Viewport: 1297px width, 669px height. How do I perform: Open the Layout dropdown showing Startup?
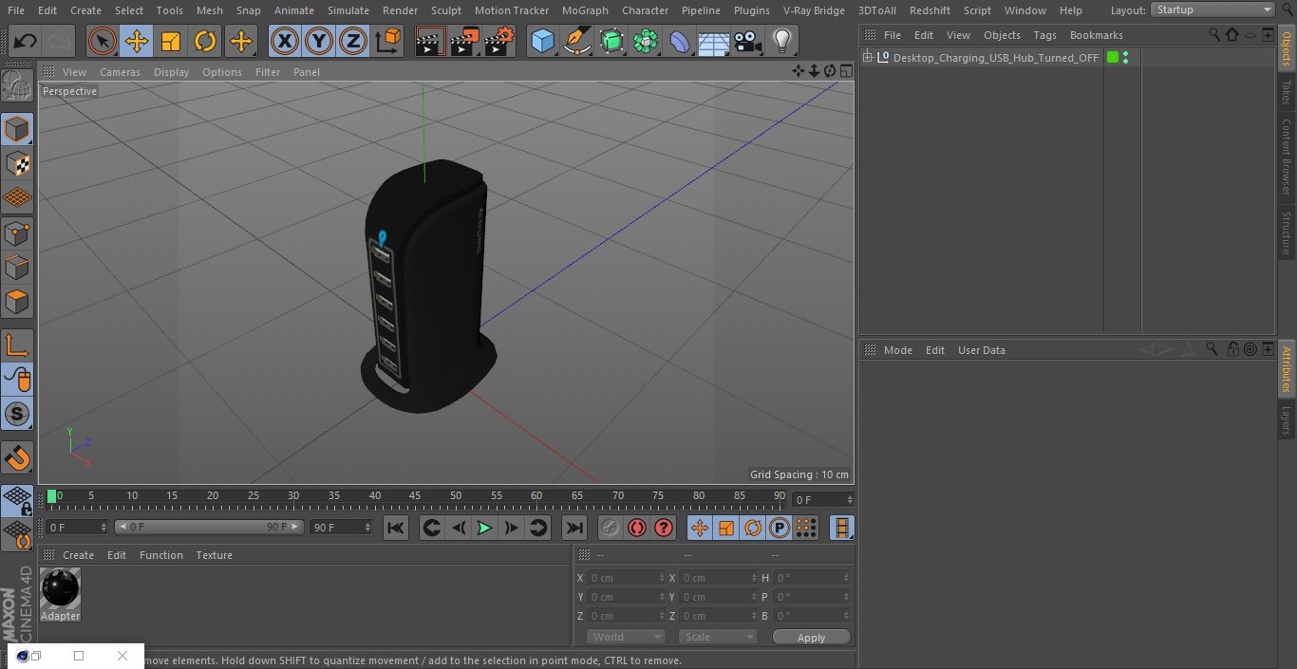click(1212, 9)
